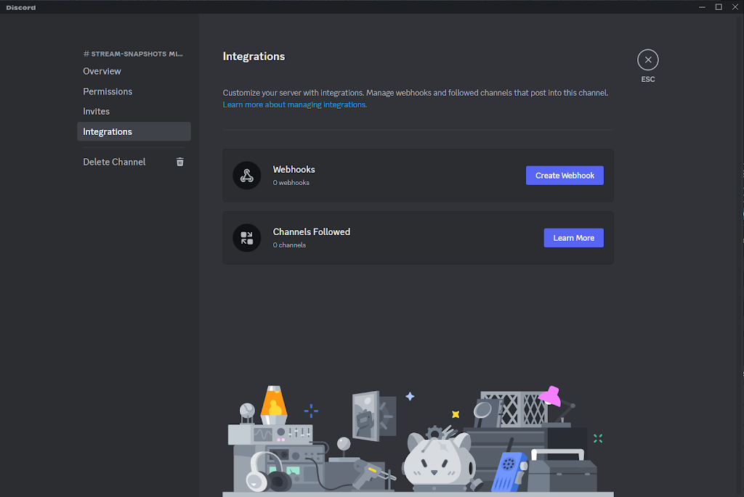This screenshot has width=744, height=497.
Task: Select the Integrations sidebar item
Action: click(x=108, y=132)
